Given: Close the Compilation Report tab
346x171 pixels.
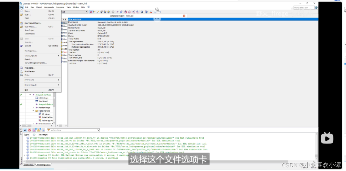Looking at the screenshot, I should click(x=184, y=16).
